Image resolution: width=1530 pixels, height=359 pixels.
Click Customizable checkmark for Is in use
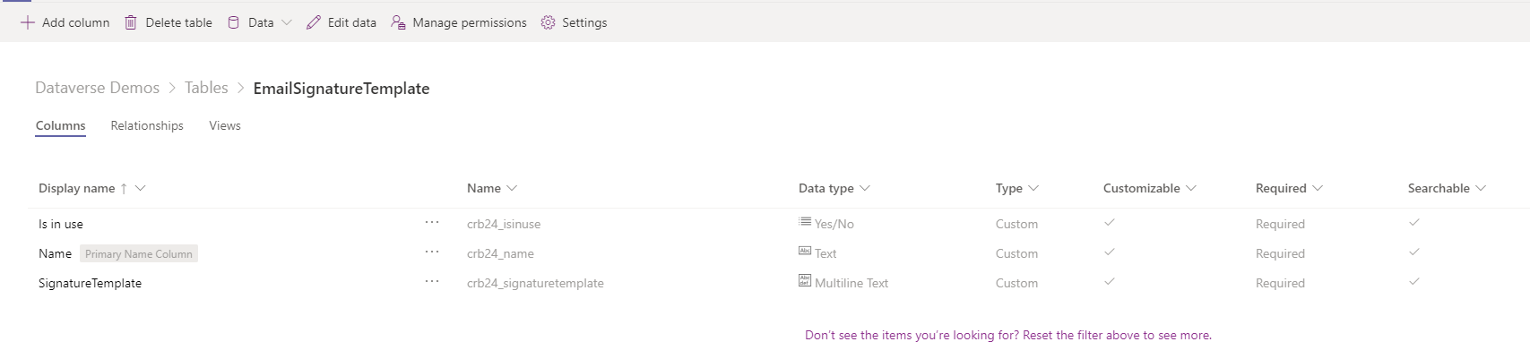coord(1109,223)
